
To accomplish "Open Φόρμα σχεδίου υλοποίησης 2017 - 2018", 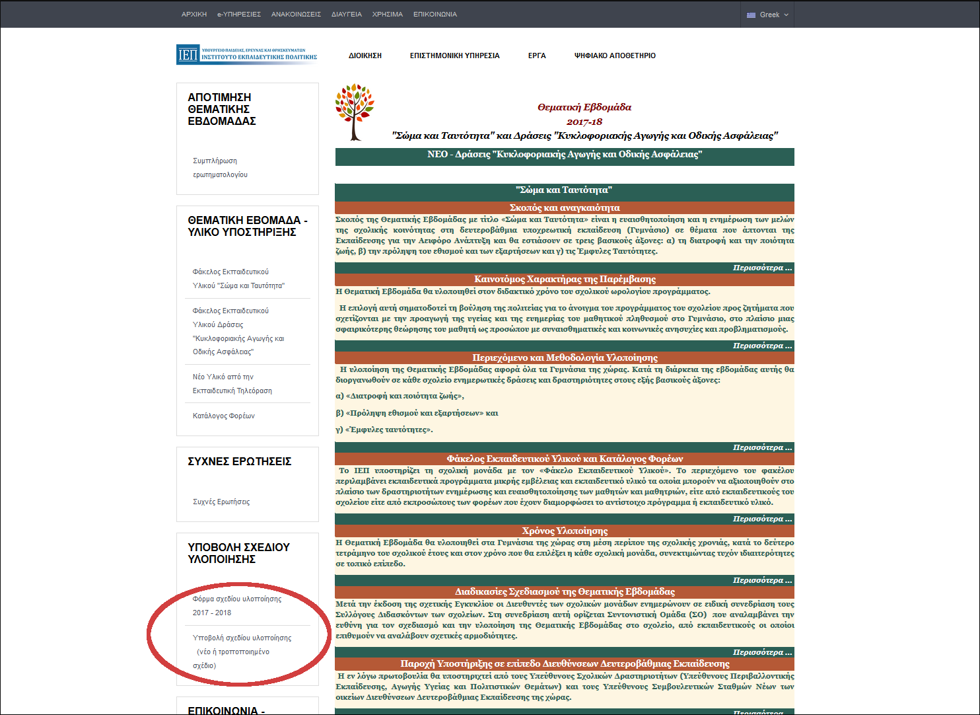I will tap(237, 606).
